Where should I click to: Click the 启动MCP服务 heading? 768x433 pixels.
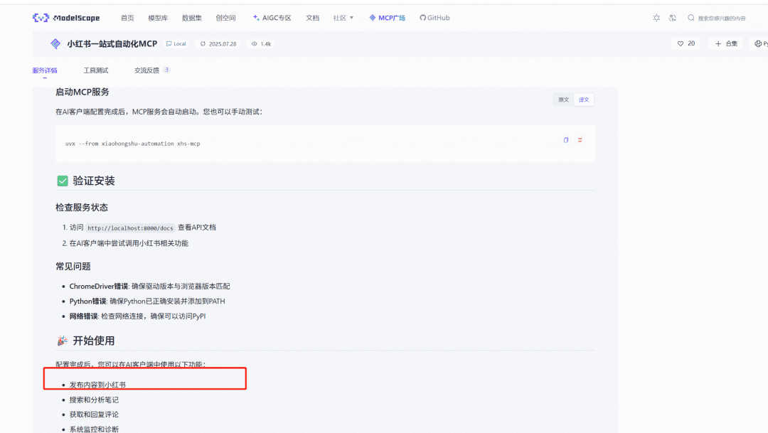click(x=82, y=92)
